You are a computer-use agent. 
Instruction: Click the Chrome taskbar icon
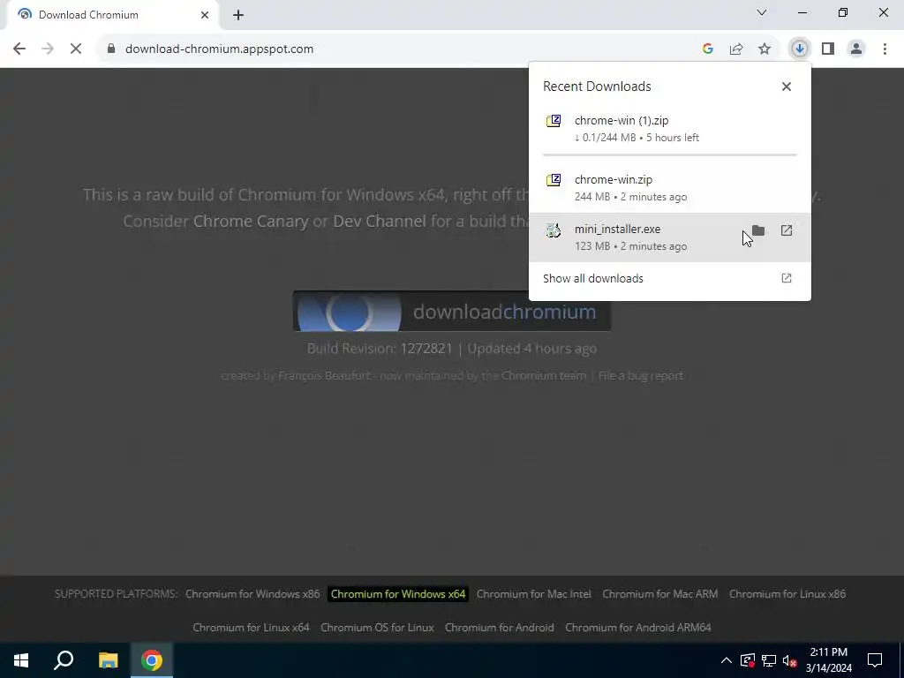pyautogui.click(x=152, y=660)
